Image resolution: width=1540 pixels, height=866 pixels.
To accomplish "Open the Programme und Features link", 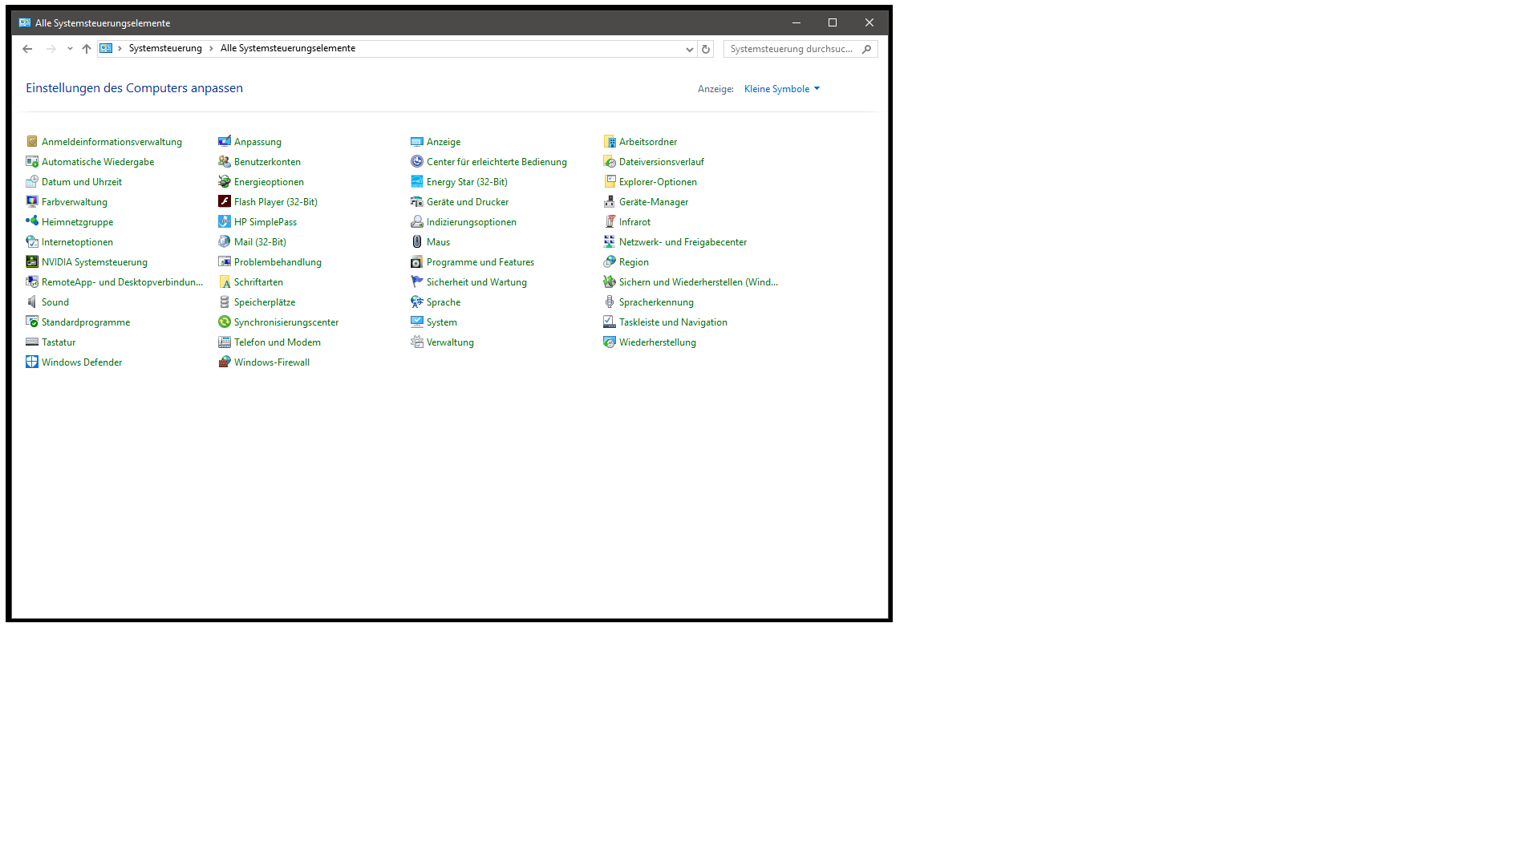I will (x=480, y=262).
